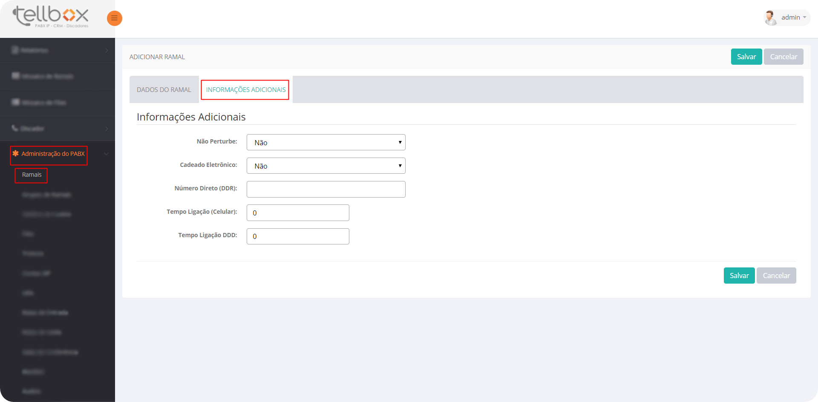The image size is (818, 402).
Task: Click the bottom Salvar button
Action: tap(739, 276)
